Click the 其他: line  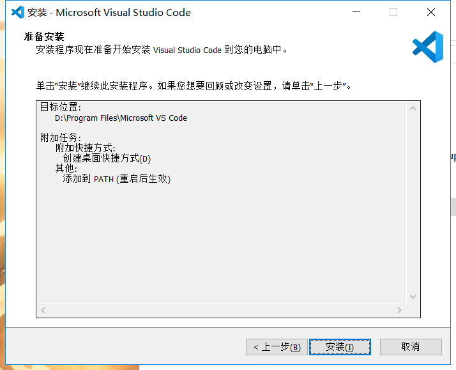[66, 168]
